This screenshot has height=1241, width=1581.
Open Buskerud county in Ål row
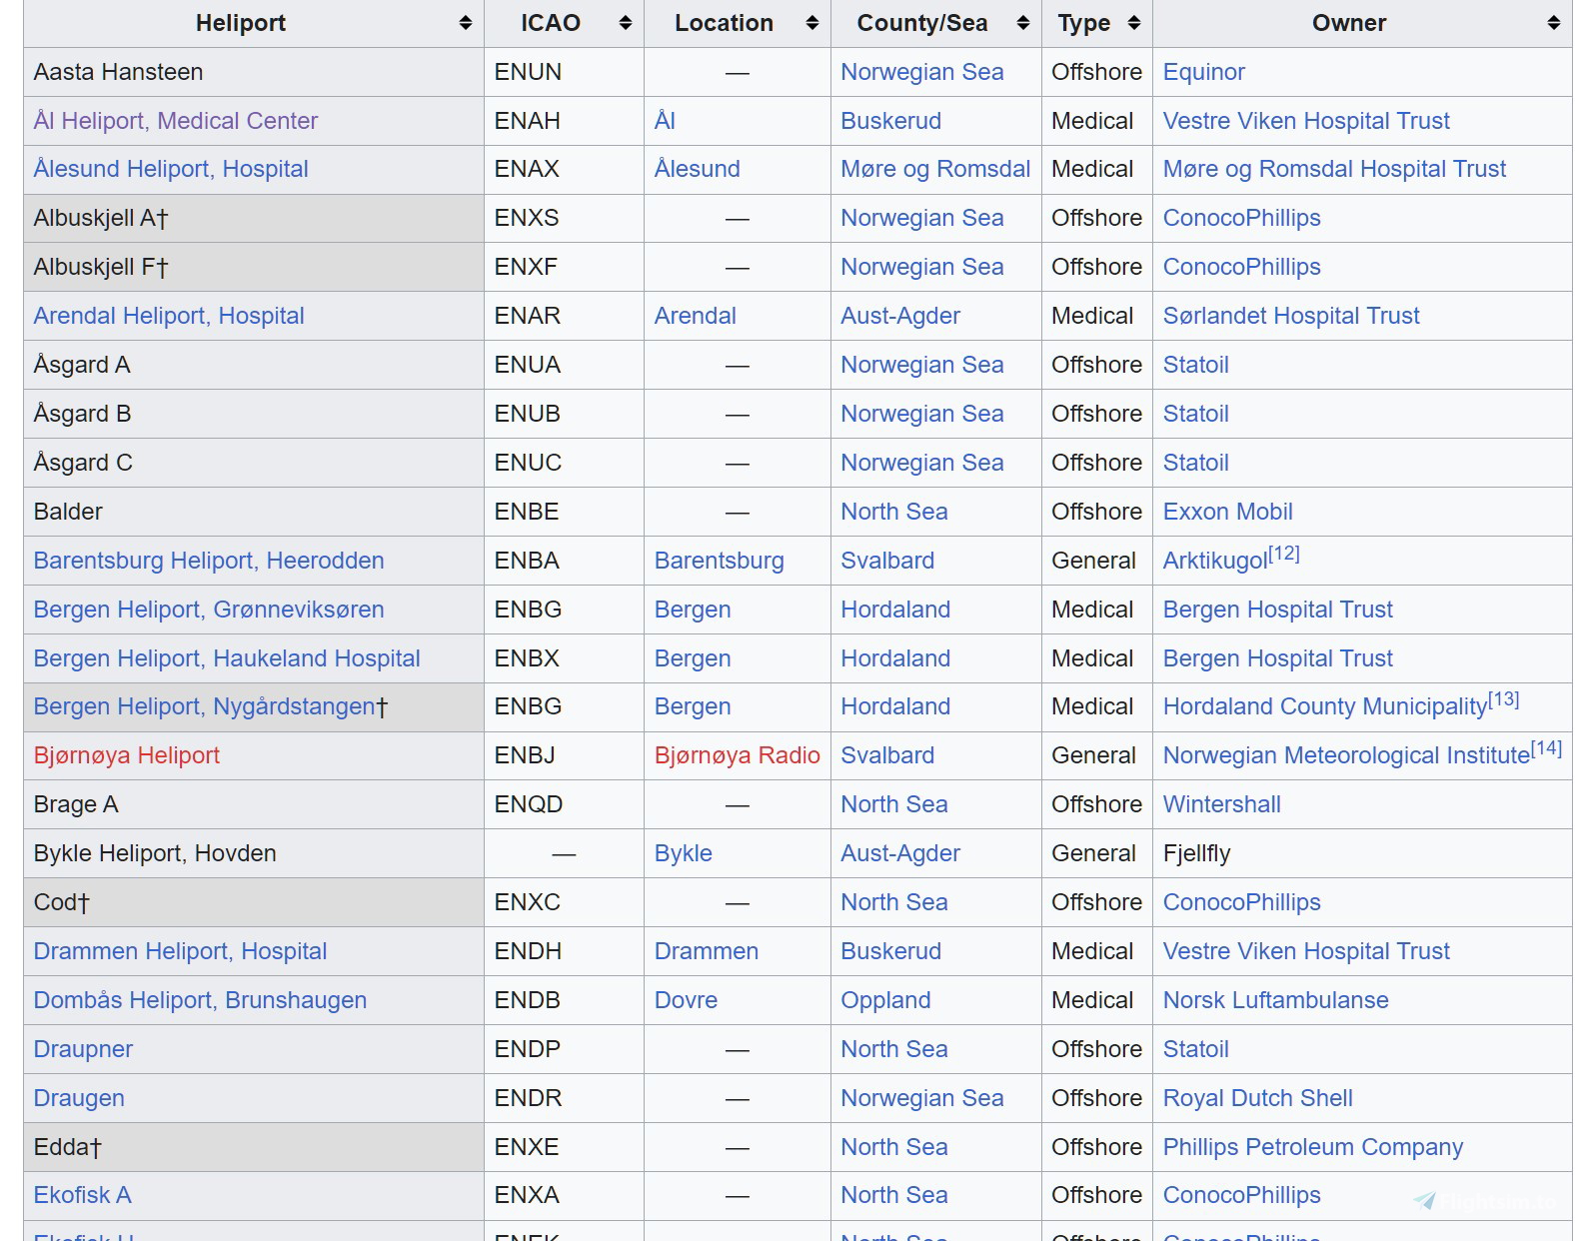(891, 121)
